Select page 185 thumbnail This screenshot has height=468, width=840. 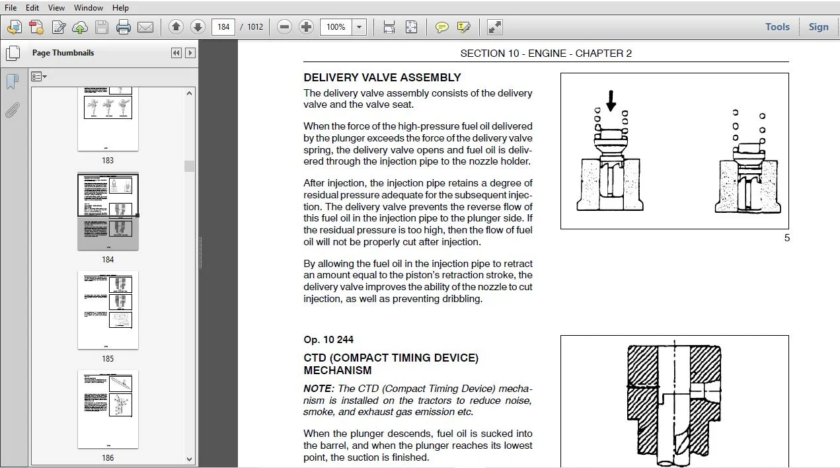pos(108,310)
